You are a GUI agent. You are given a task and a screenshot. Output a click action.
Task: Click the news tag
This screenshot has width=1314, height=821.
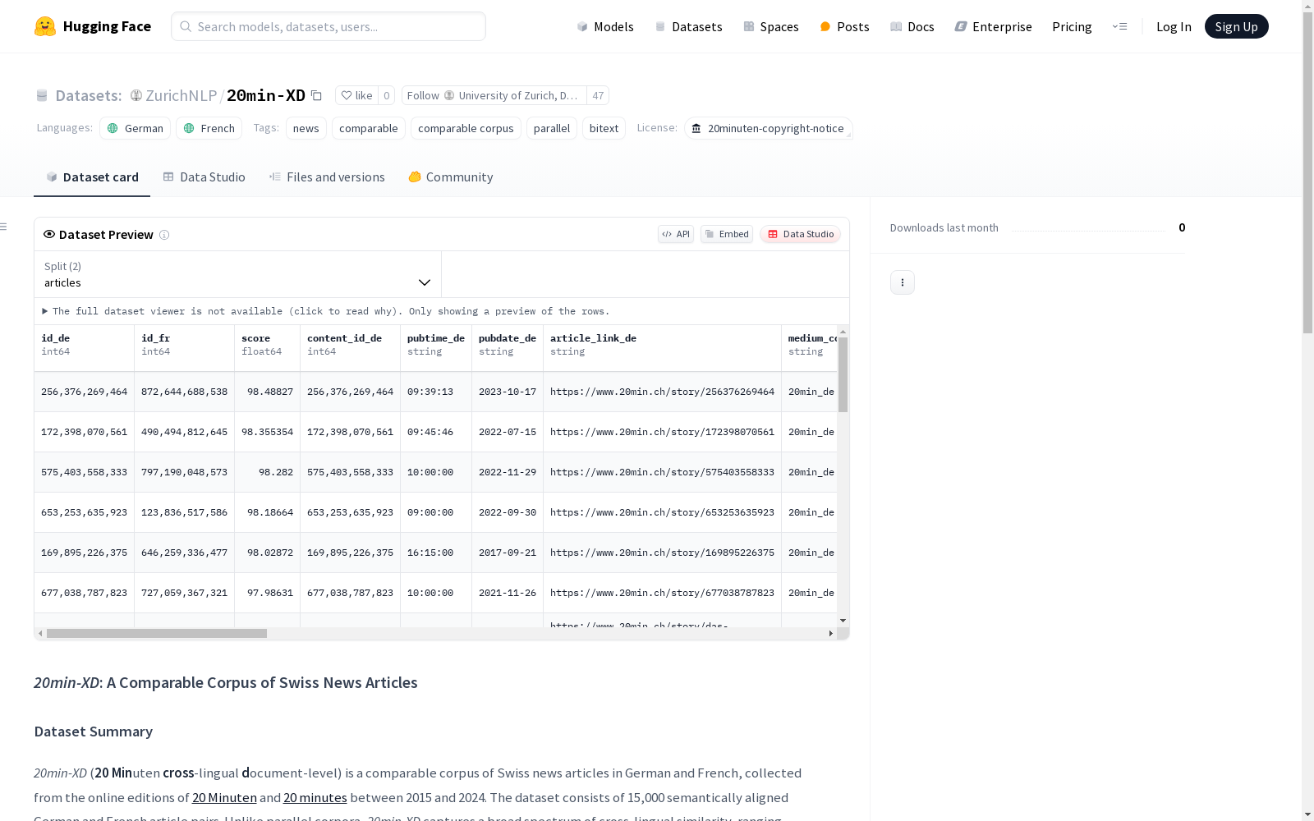click(306, 128)
